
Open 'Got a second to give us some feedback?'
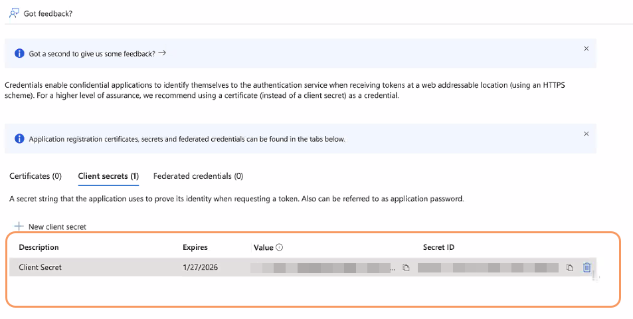(92, 54)
